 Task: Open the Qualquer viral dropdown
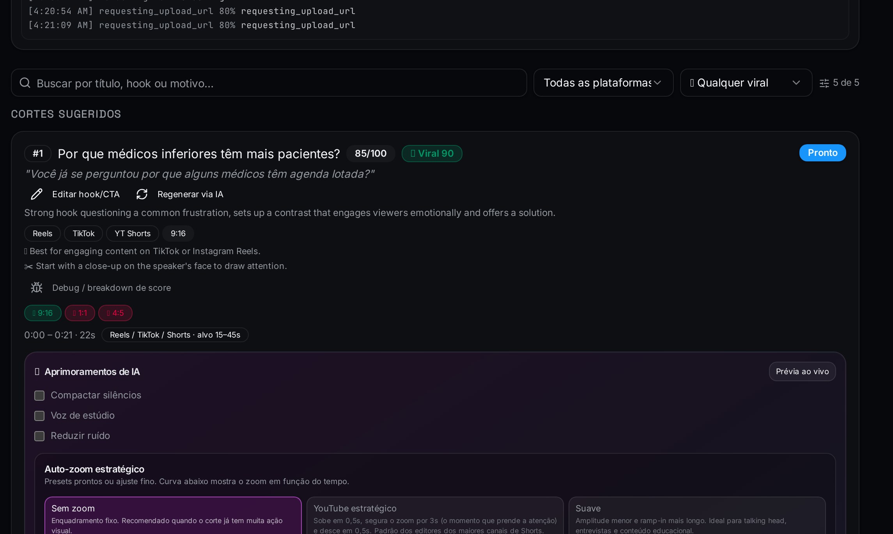(x=746, y=83)
